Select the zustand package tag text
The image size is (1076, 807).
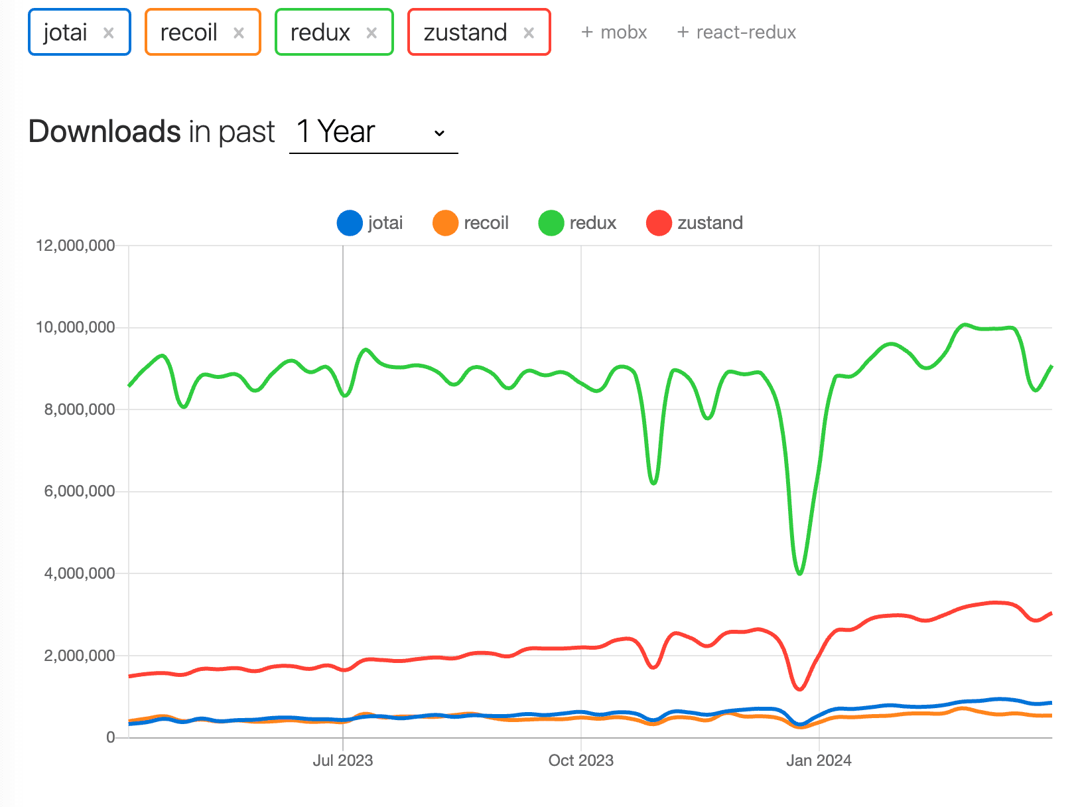click(465, 33)
